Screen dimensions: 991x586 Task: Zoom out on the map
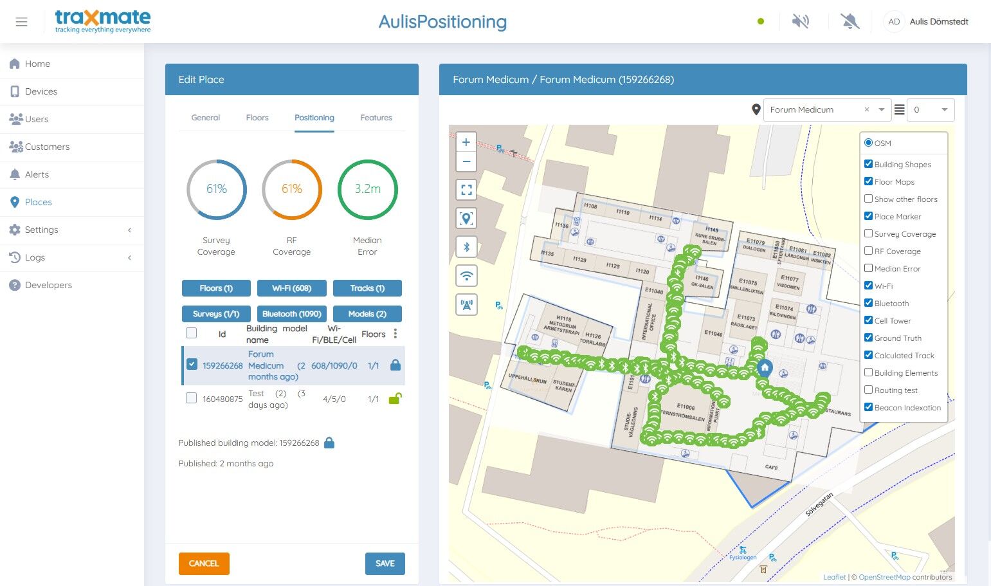tap(466, 161)
